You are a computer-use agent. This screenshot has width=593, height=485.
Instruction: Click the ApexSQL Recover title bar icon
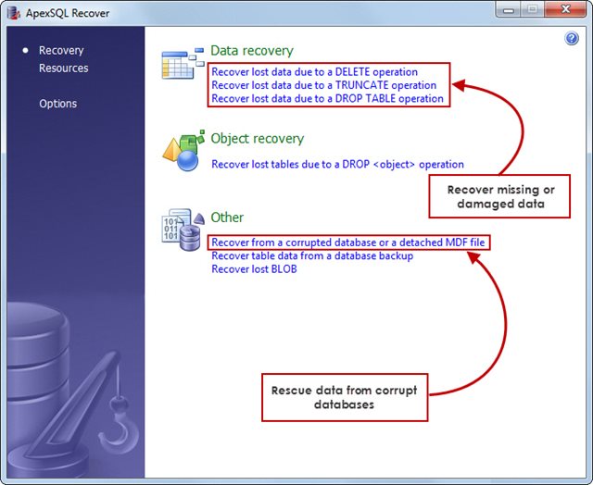[14, 13]
